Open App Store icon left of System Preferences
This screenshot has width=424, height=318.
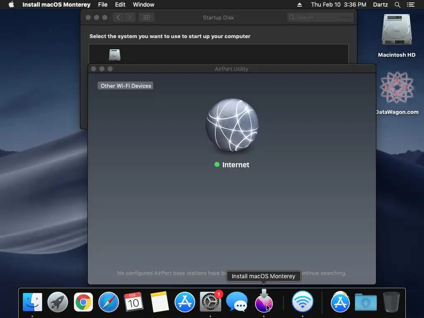tap(185, 302)
